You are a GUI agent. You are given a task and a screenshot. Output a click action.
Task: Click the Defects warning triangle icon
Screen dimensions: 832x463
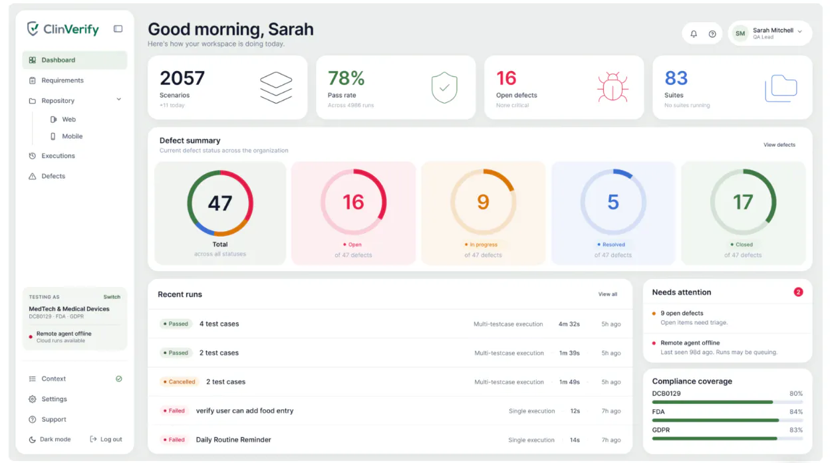click(x=32, y=176)
